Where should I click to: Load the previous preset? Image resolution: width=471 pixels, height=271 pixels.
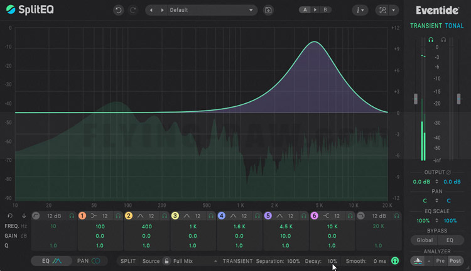click(x=151, y=10)
